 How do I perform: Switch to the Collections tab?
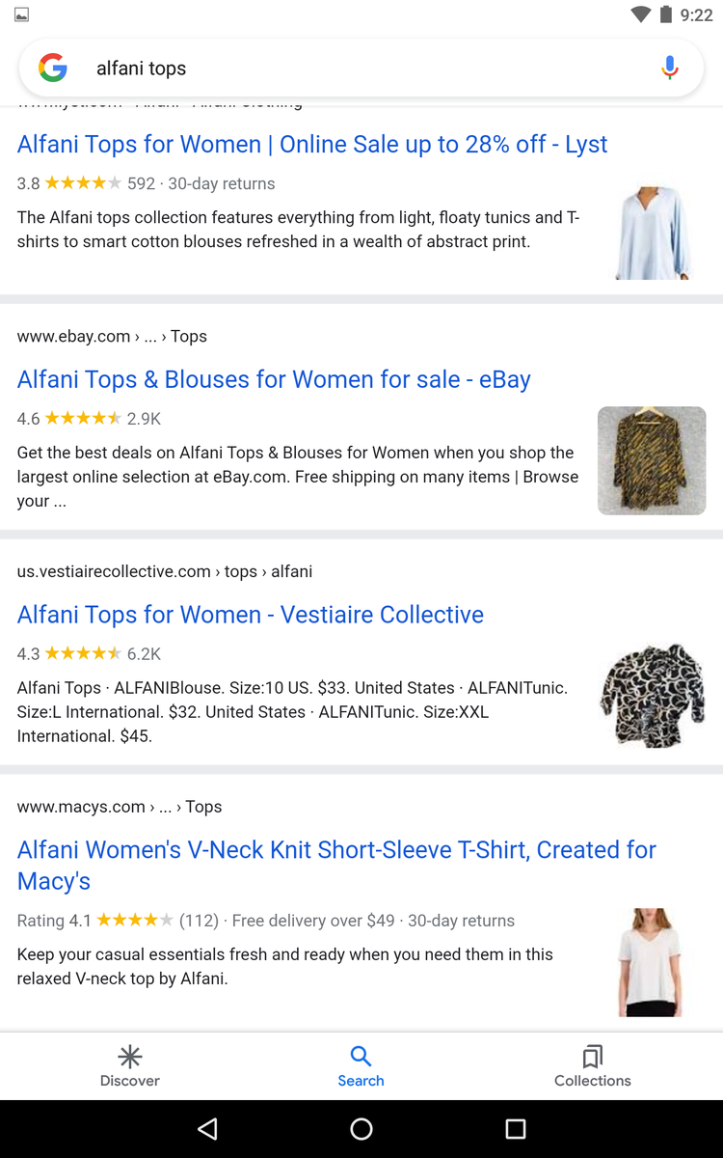[x=592, y=1065]
